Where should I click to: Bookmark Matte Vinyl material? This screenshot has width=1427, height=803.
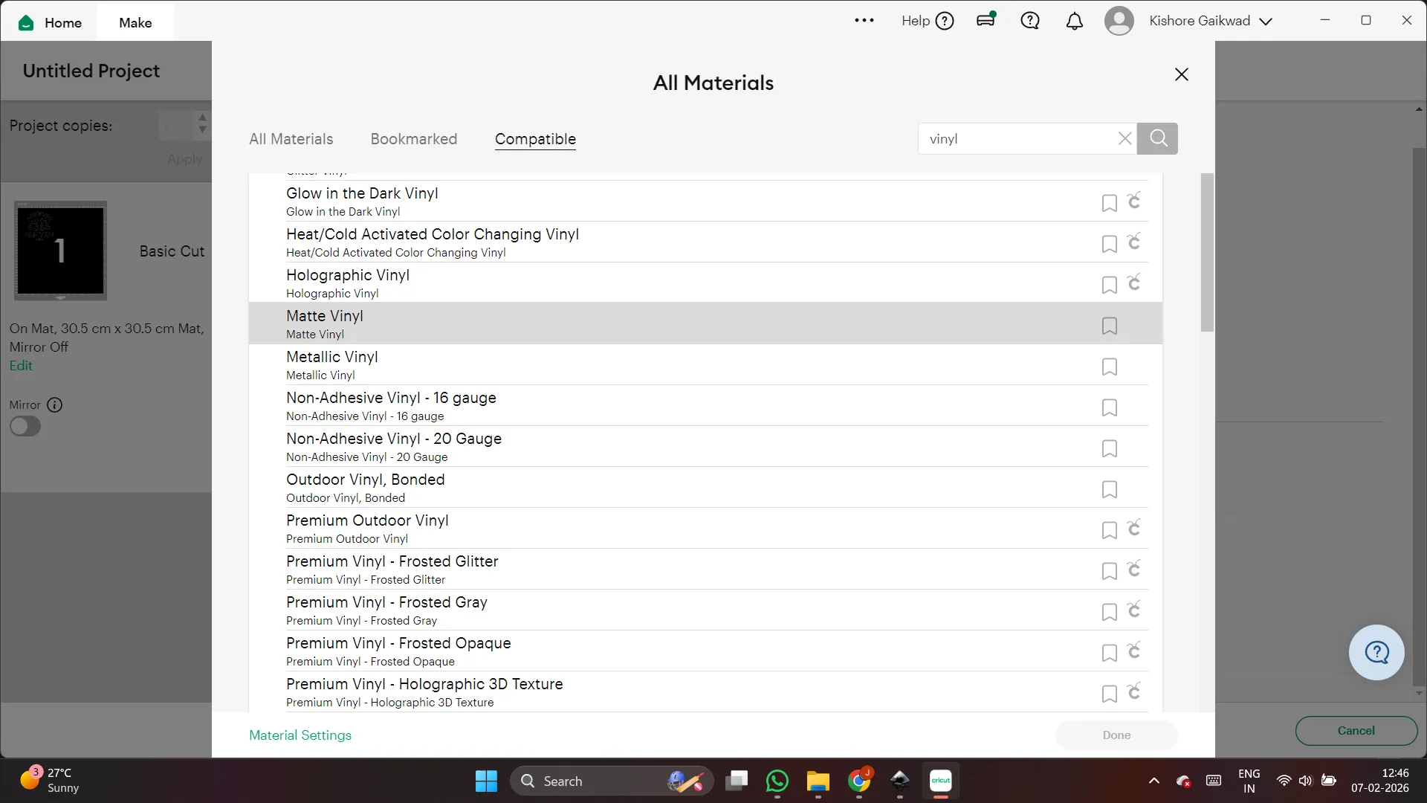pos(1109,326)
